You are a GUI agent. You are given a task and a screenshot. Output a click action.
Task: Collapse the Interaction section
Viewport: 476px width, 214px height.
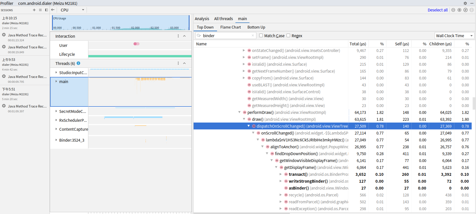(x=184, y=36)
